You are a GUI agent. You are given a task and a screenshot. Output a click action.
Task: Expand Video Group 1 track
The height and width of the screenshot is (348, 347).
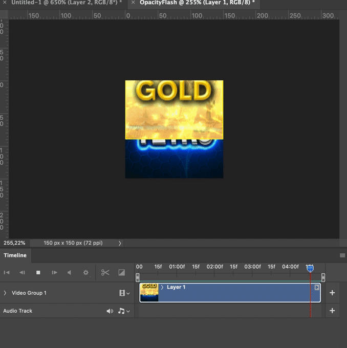click(x=5, y=293)
